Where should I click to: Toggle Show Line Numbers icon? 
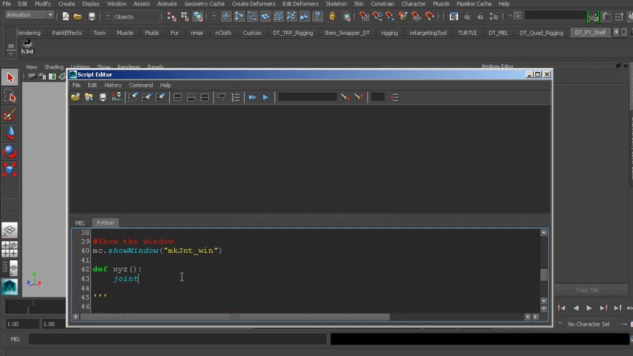click(x=235, y=98)
